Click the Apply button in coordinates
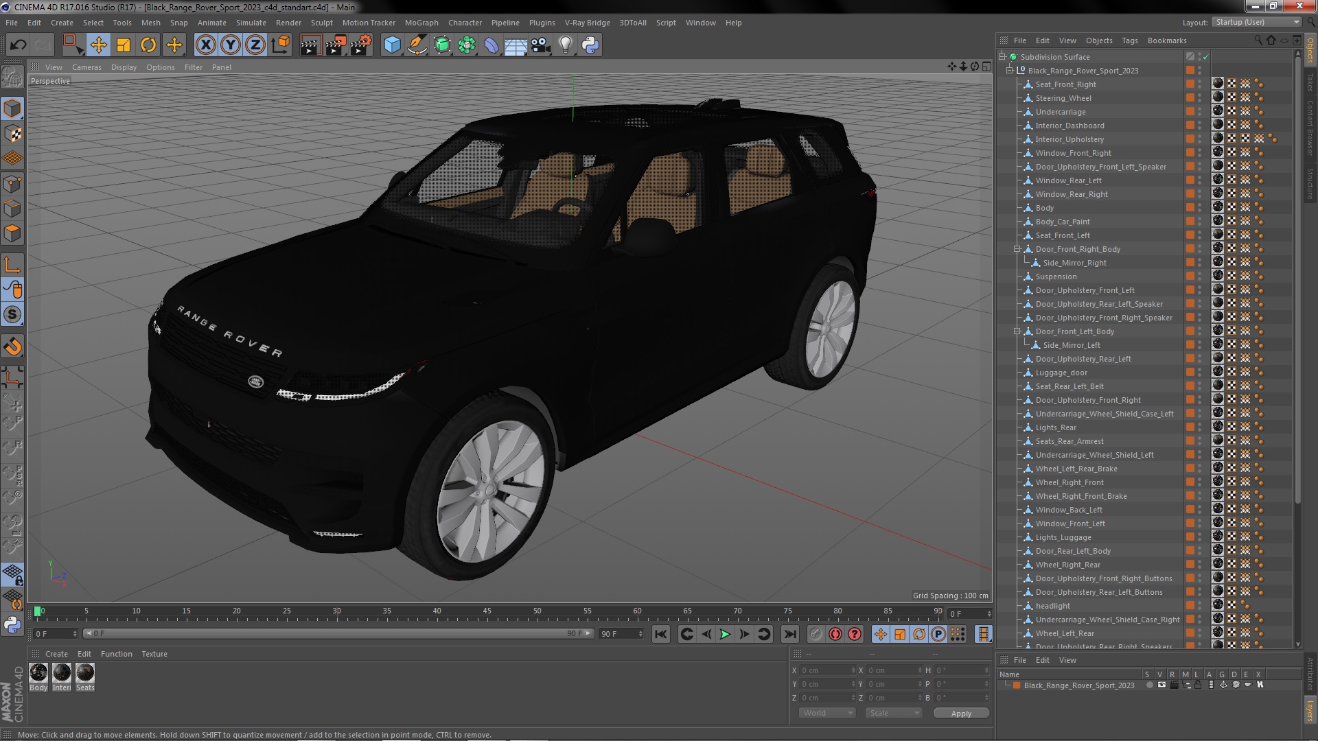 pyautogui.click(x=961, y=714)
